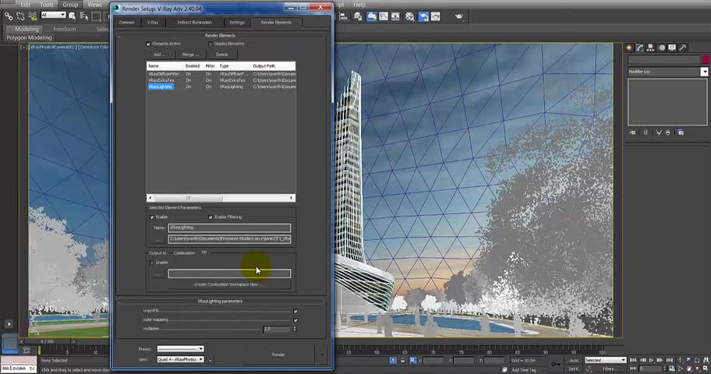Open the Utilities panel hammer icon
This screenshot has width=711, height=374.
[x=681, y=48]
